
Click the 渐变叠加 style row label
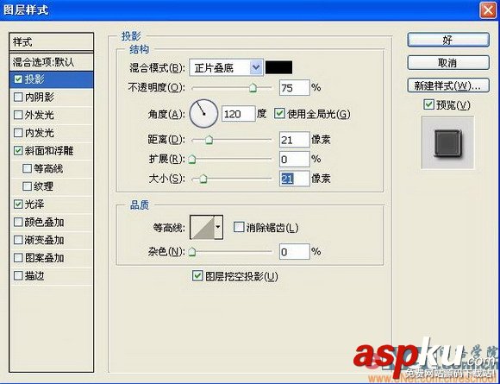[44, 240]
